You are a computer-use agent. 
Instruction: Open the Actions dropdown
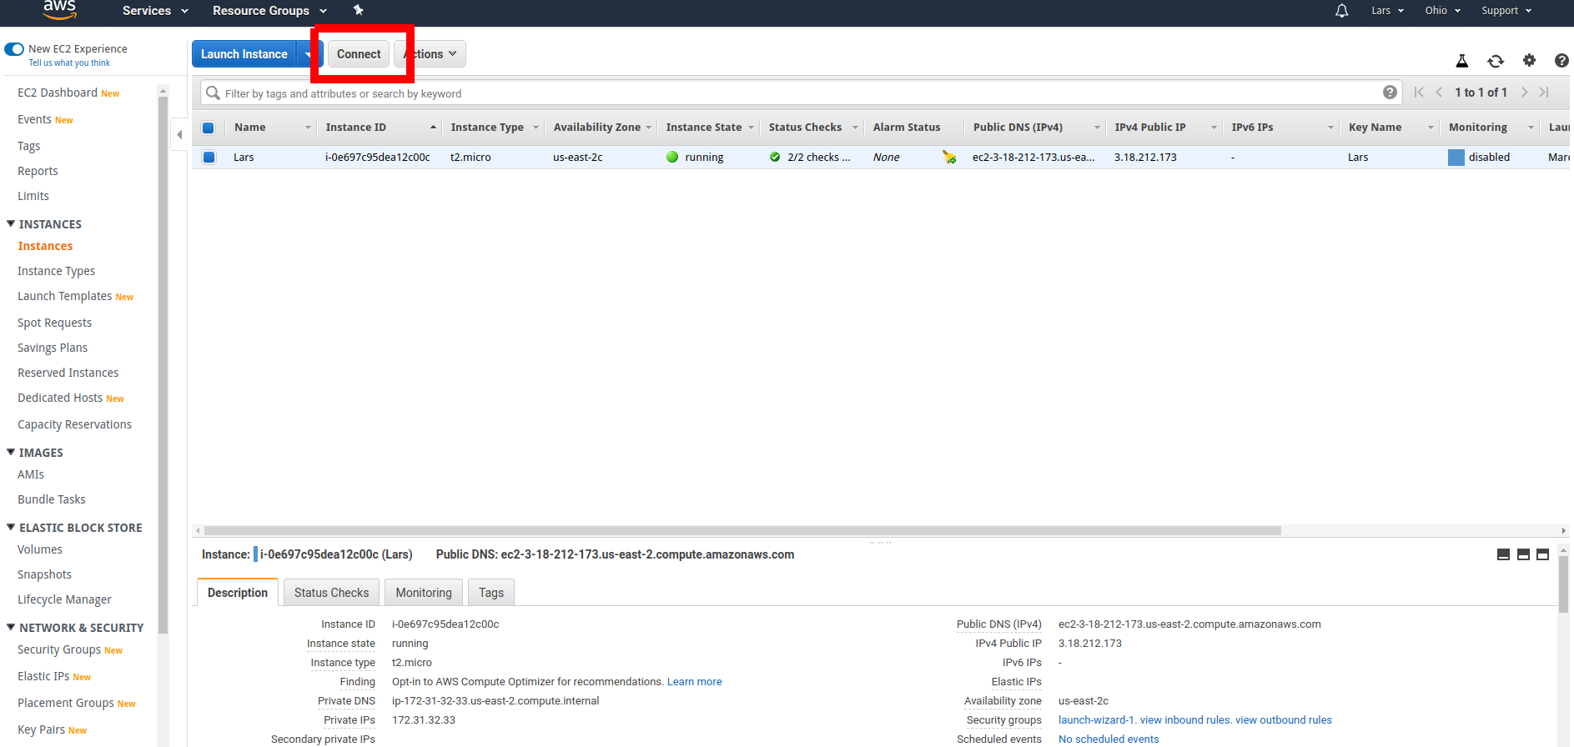(432, 54)
